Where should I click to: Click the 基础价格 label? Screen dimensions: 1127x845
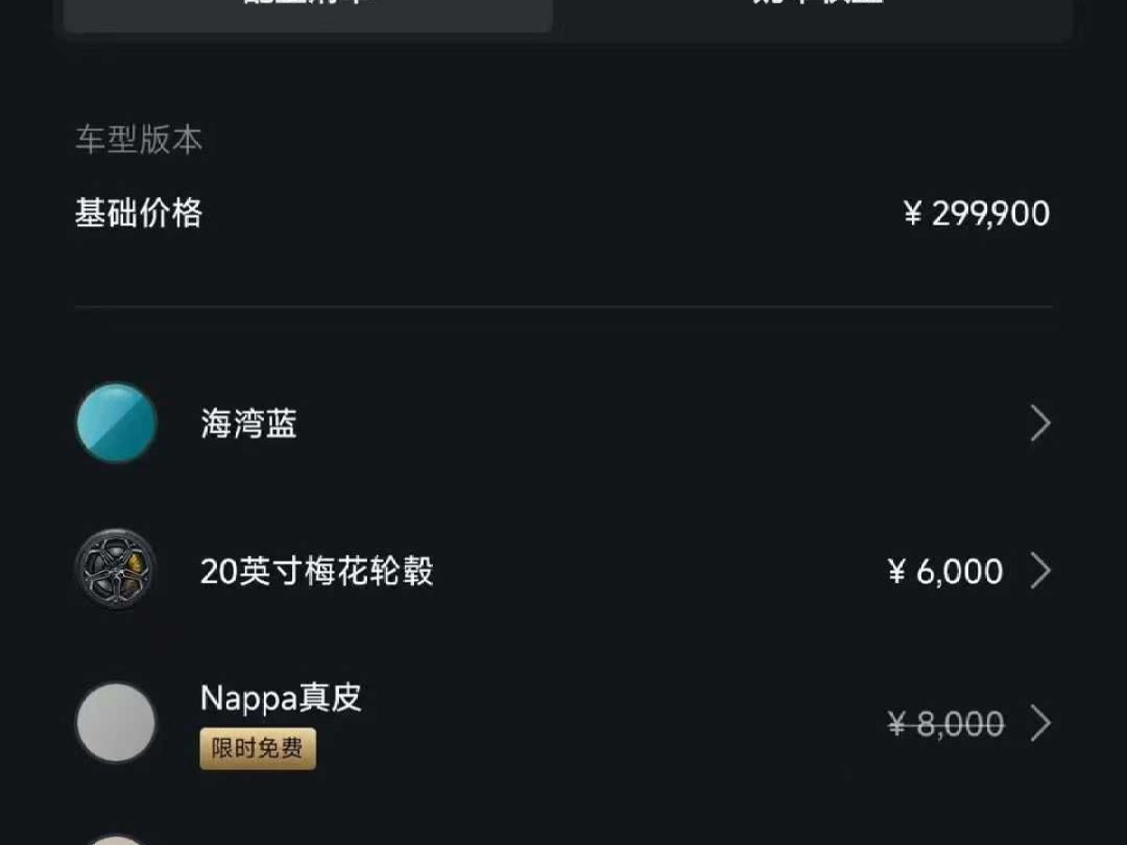[139, 214]
